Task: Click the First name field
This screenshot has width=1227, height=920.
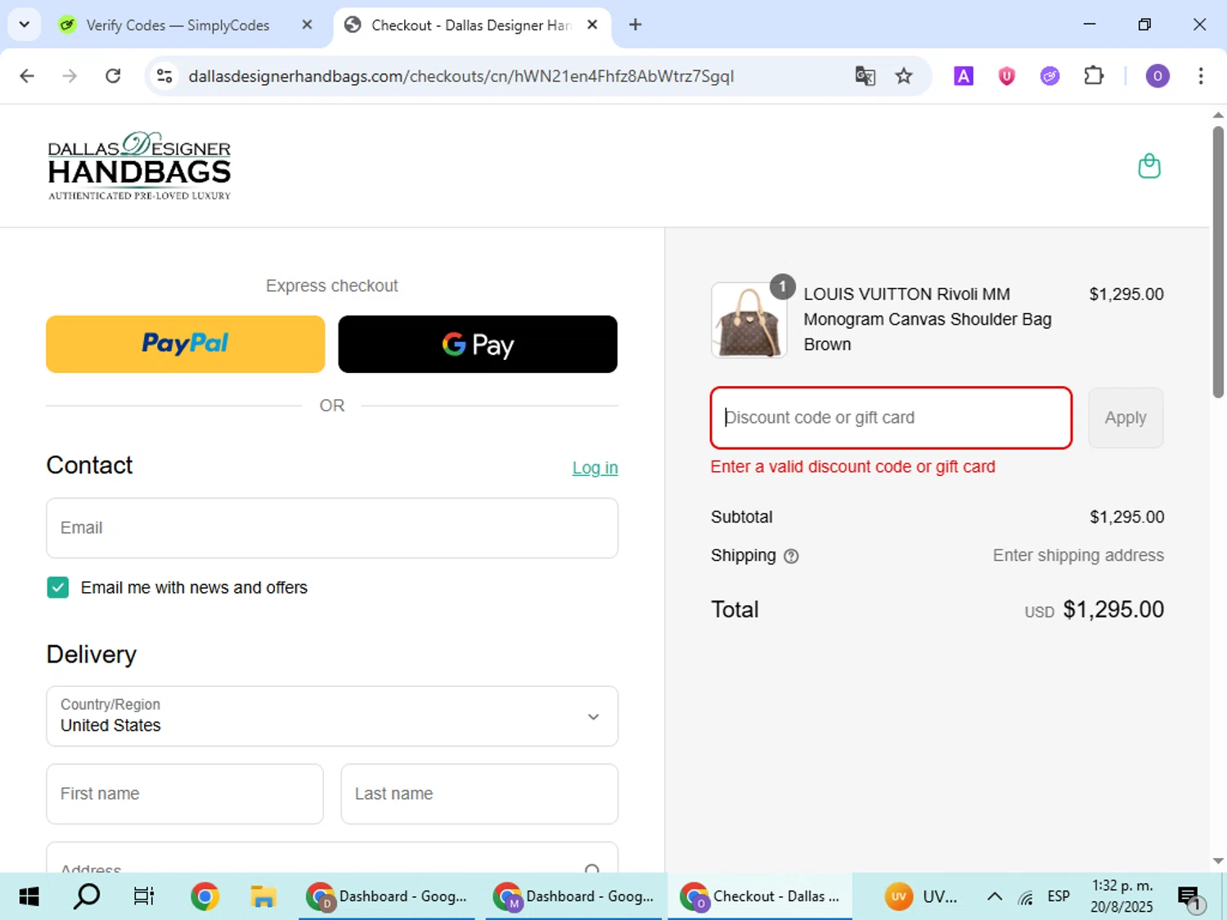Action: [185, 794]
